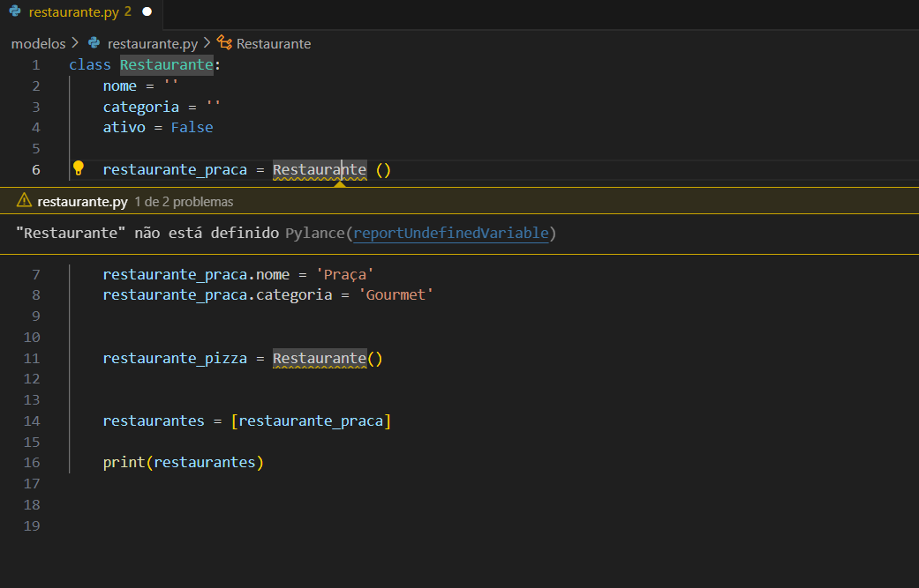Click the underlined Restaurante on line 11
The width and height of the screenshot is (919, 588).
pos(320,358)
